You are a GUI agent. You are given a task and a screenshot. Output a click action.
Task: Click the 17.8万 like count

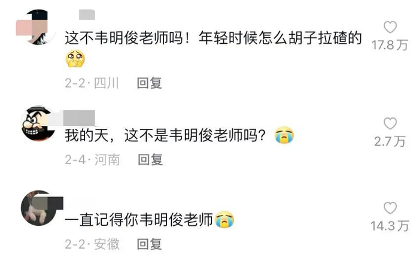coord(390,45)
